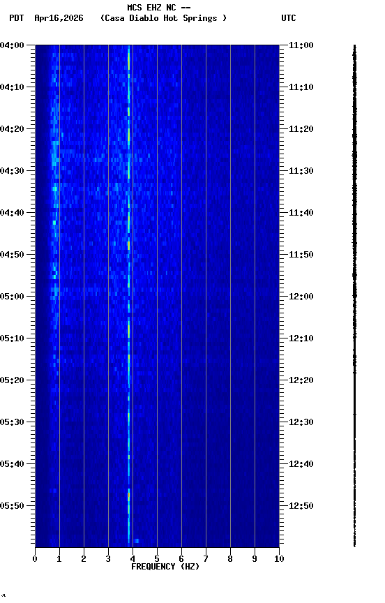385x603 pixels.
Task: Click the '3' frequency axis label
Action: [x=108, y=559]
